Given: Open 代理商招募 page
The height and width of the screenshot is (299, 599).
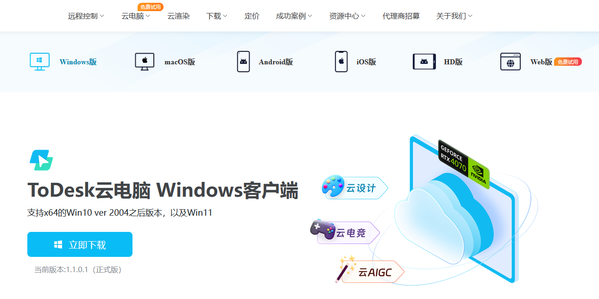Looking at the screenshot, I should (x=401, y=16).
